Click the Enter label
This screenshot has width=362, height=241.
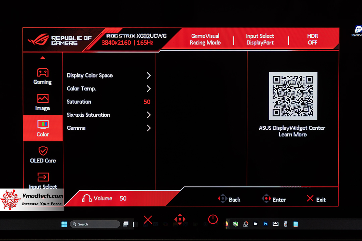[x=279, y=200]
